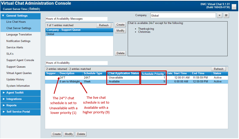Viewport: 239px width, 139px height.
Task: Create a new availability message
Action: pyautogui.click(x=120, y=25)
